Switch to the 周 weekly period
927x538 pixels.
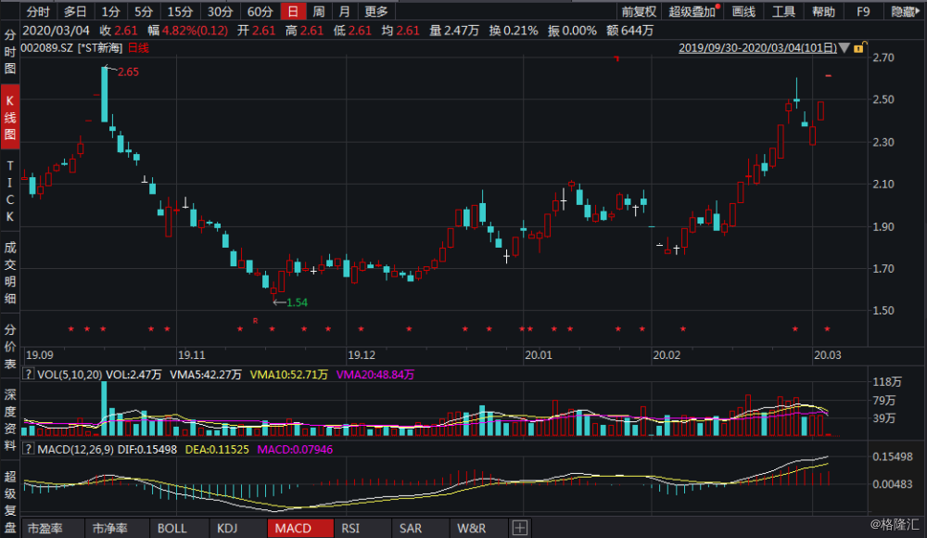coord(319,12)
